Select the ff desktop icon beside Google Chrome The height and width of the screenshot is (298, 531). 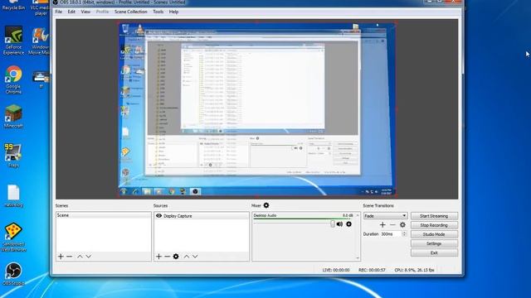point(41,79)
